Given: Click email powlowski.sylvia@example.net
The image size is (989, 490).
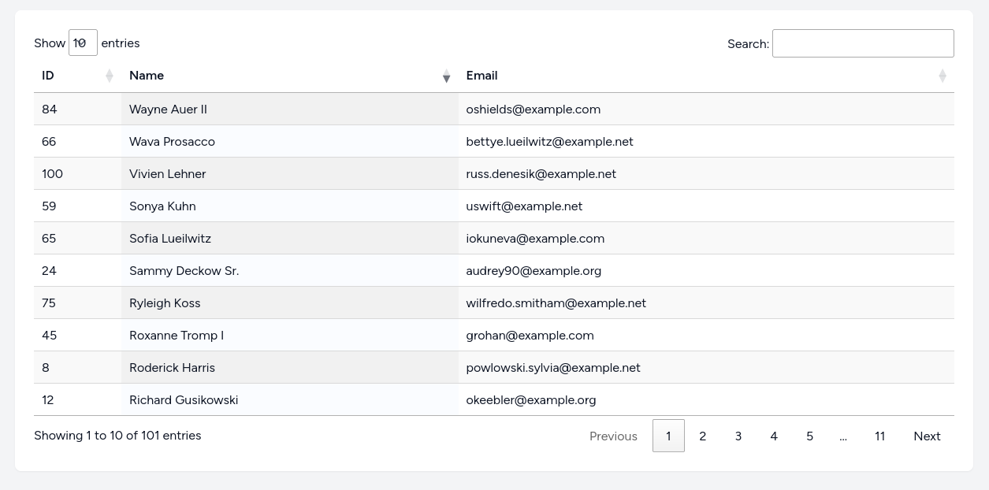Looking at the screenshot, I should 553,367.
